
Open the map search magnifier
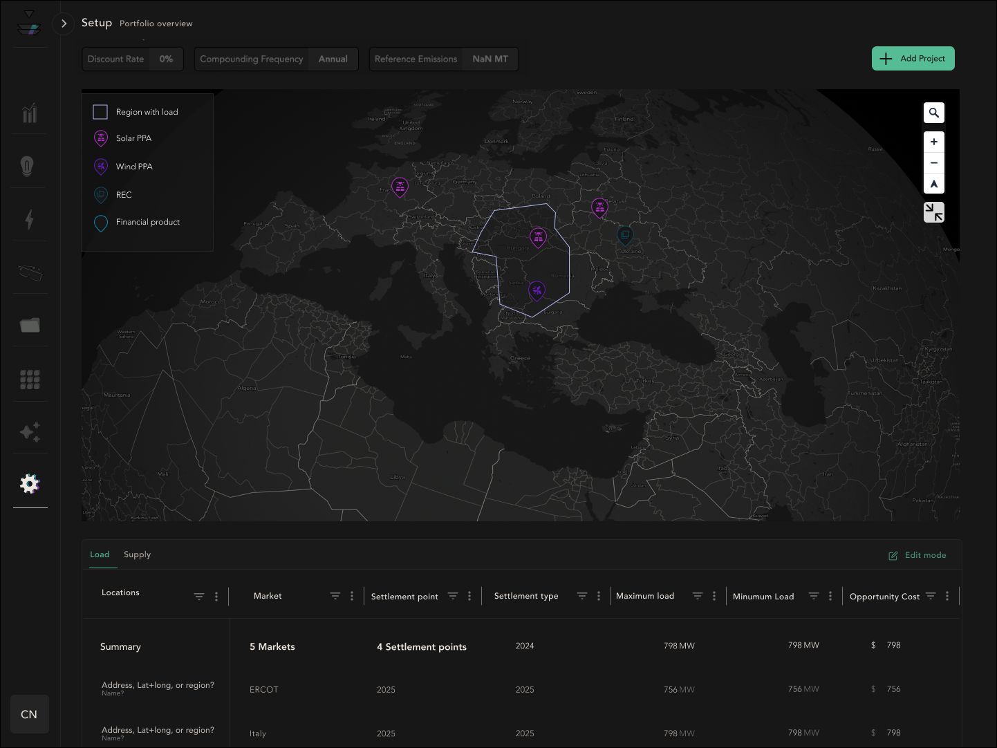pyautogui.click(x=934, y=113)
